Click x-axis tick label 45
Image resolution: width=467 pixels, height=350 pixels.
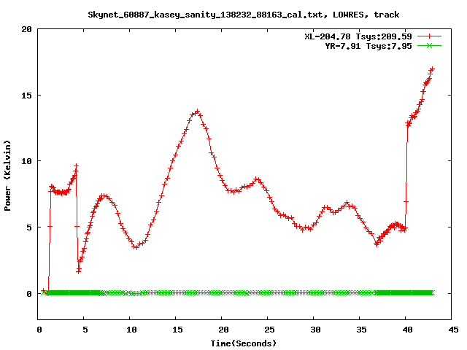tap(453, 330)
